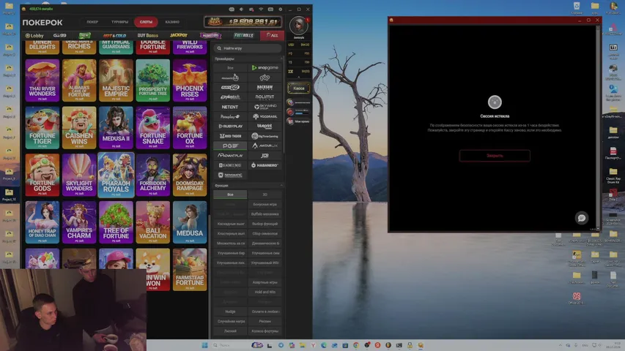The width and height of the screenshot is (625, 351).
Task: Filter by Nolimit City provider logo
Action: click(265, 97)
